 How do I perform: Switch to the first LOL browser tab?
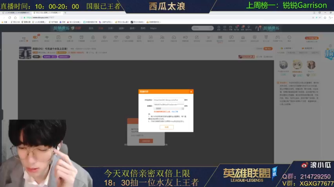(x=17, y=13)
